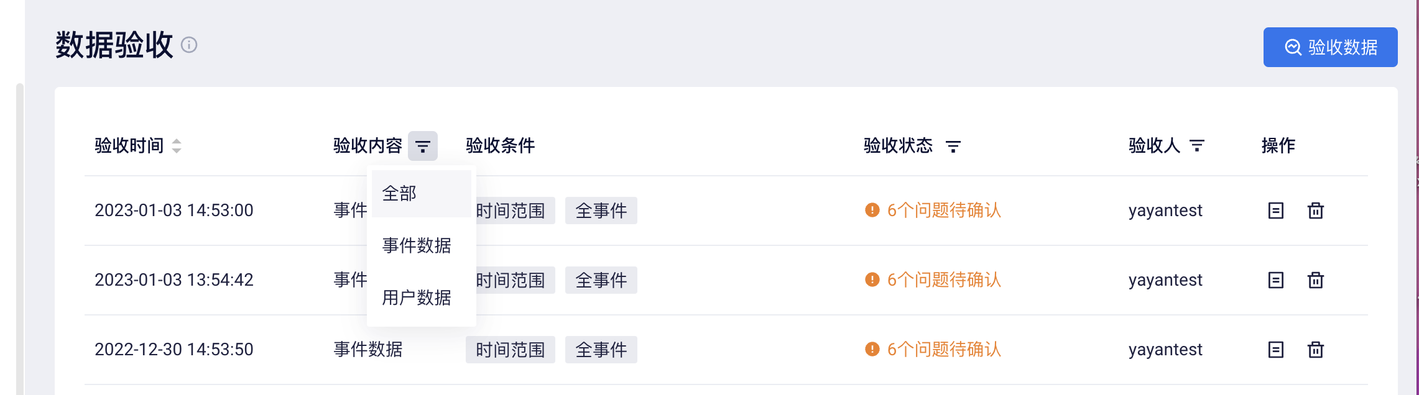The image size is (1419, 395).
Task: View report for 2023-01-03 14:53:00 row
Action: click(x=1276, y=211)
